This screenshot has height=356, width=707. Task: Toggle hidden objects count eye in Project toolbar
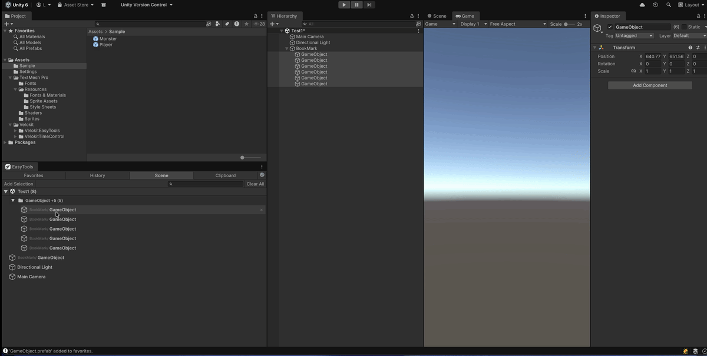click(256, 24)
